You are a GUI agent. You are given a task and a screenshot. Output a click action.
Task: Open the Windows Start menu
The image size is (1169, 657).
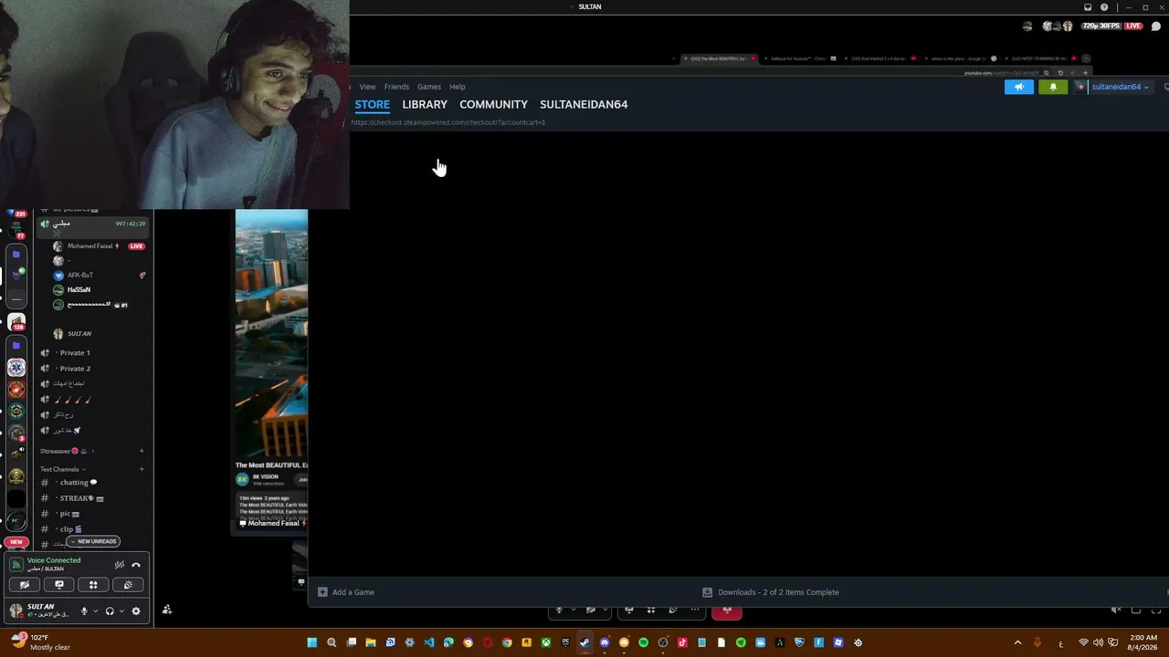[312, 642]
